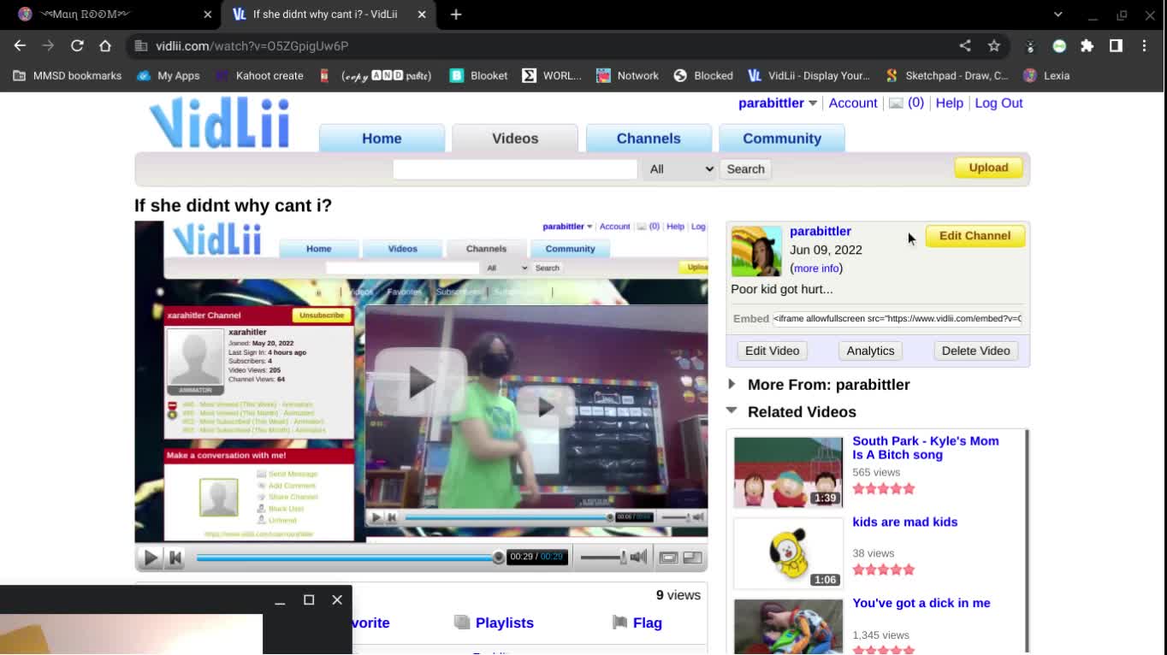Click the yellow Upload button
The width and height of the screenshot is (1167, 655).
pyautogui.click(x=988, y=168)
